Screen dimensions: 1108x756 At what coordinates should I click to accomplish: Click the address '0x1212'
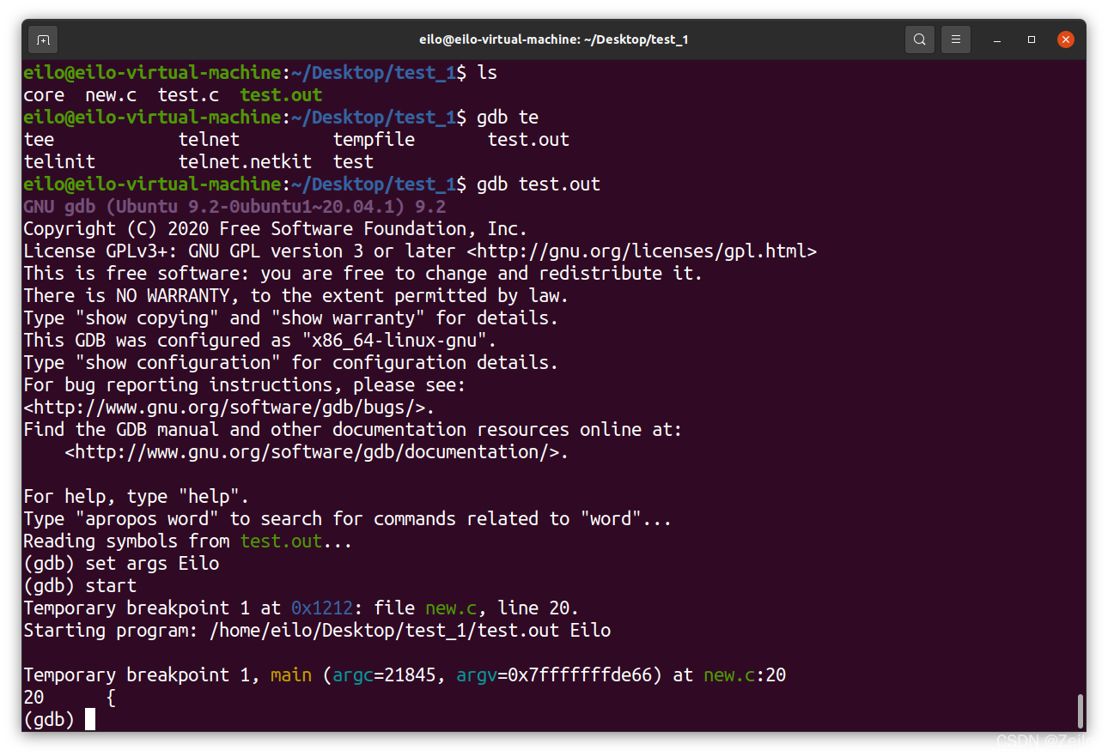tap(321, 608)
